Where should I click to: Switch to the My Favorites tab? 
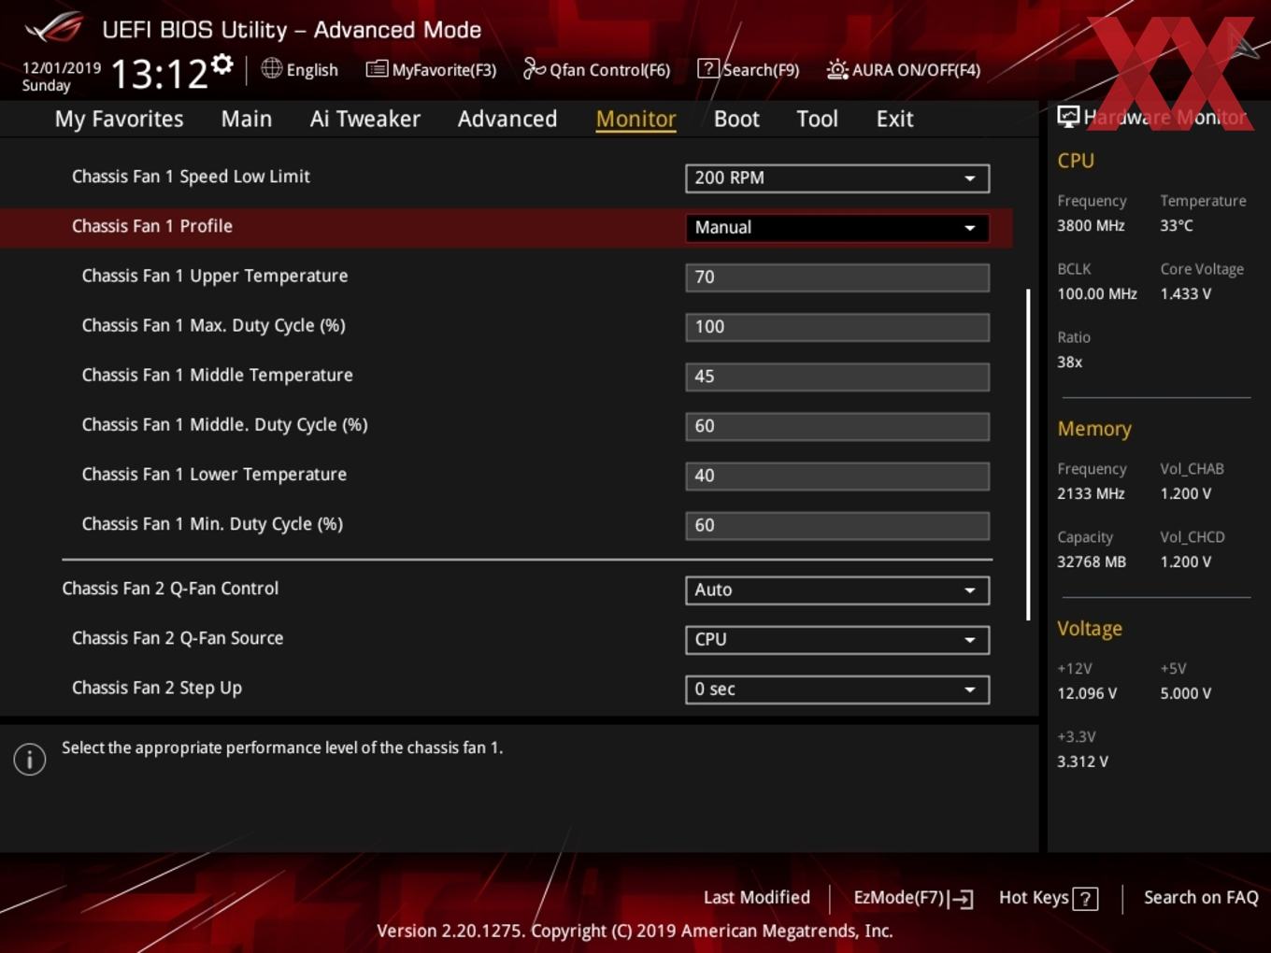pyautogui.click(x=119, y=119)
